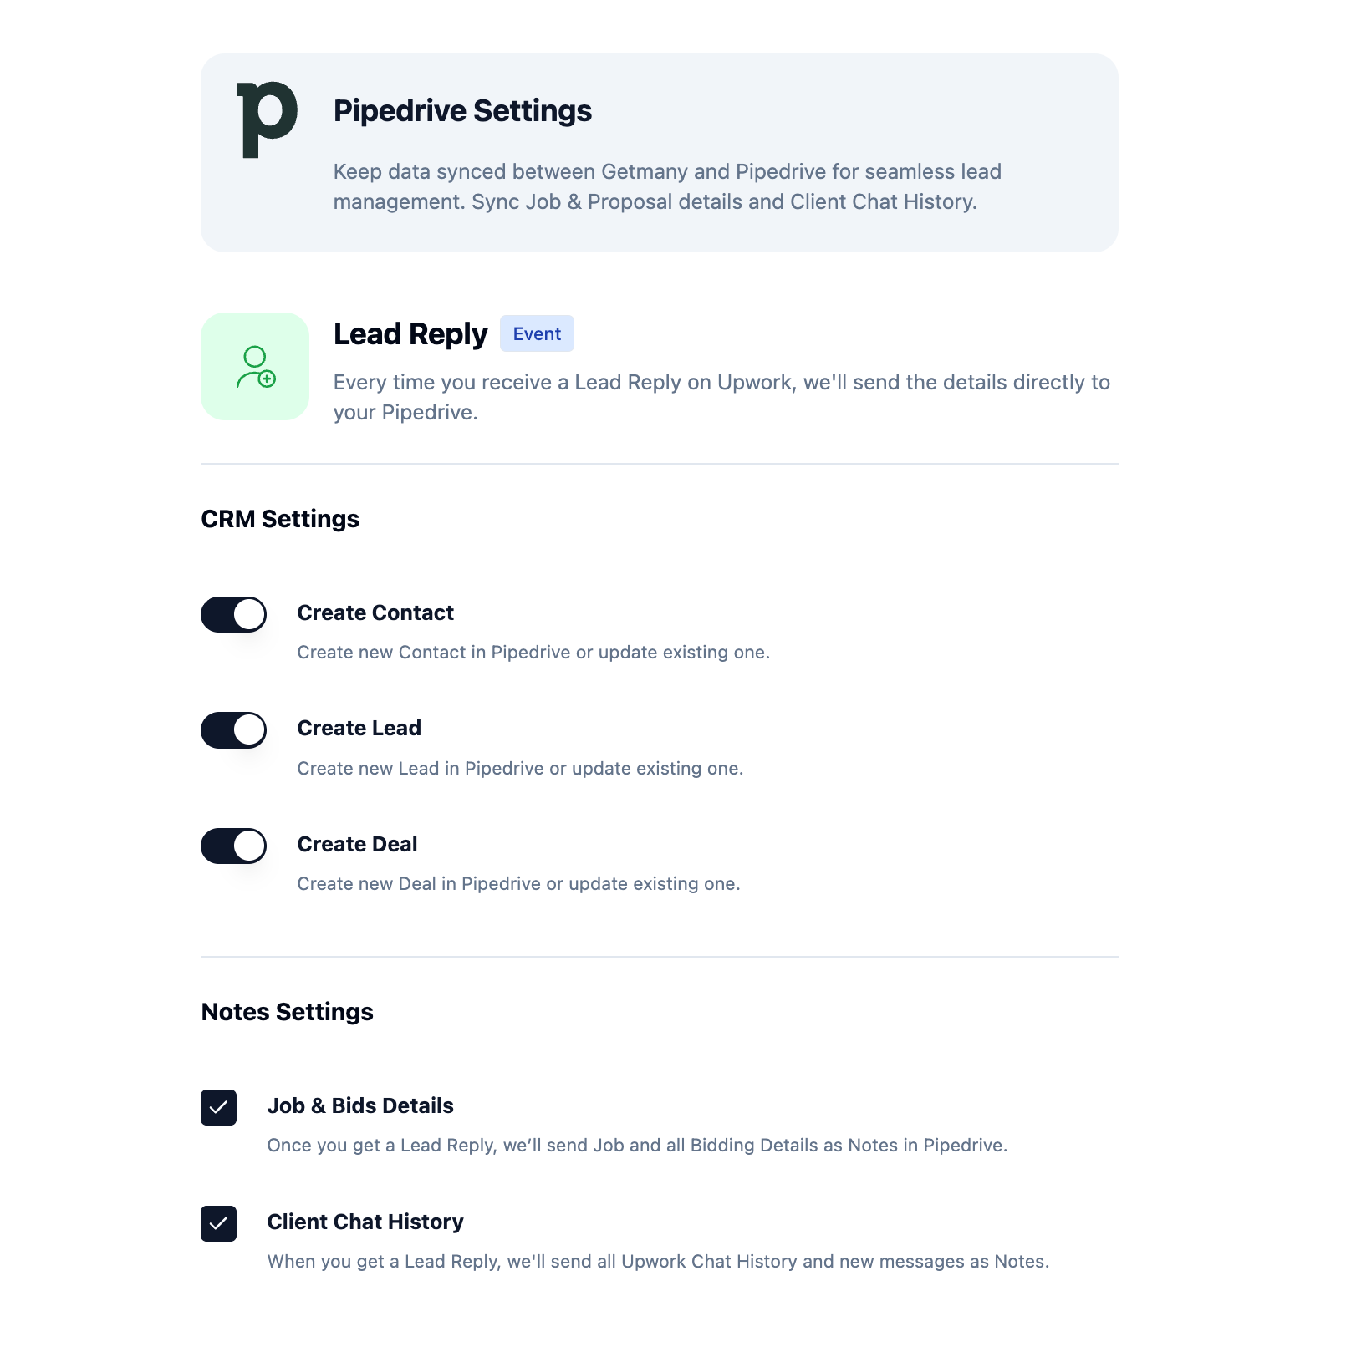1346x1357 pixels.
Task: Turn off the Create Deal switch
Action: [x=234, y=846]
